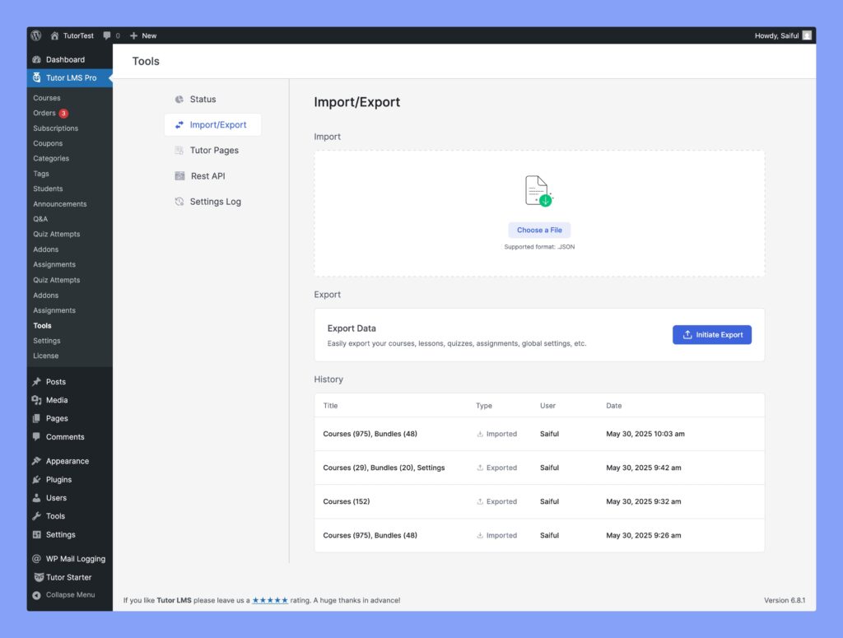843x638 pixels.
Task: Open License submenu item
Action: tap(46, 356)
